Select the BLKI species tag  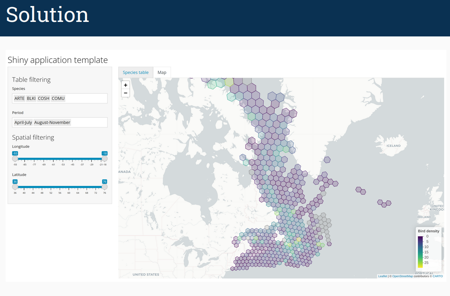point(31,98)
